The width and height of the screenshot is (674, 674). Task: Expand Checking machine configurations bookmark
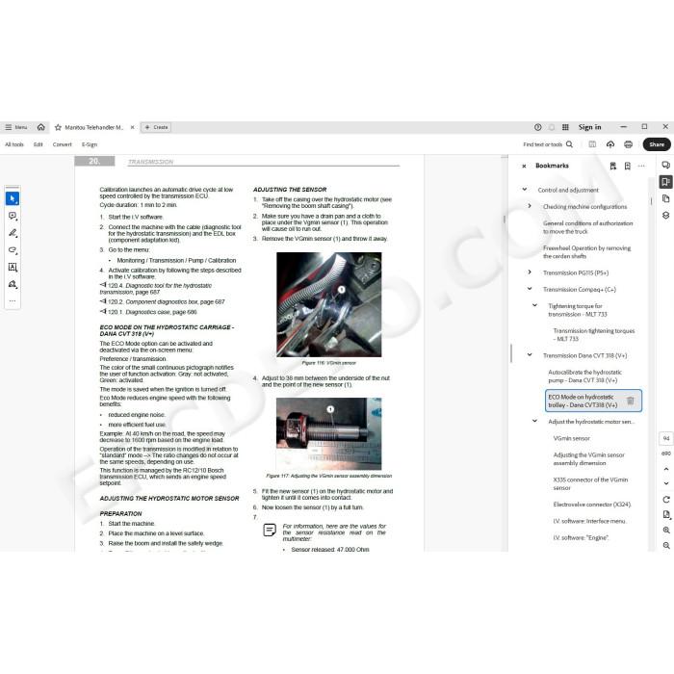point(530,206)
